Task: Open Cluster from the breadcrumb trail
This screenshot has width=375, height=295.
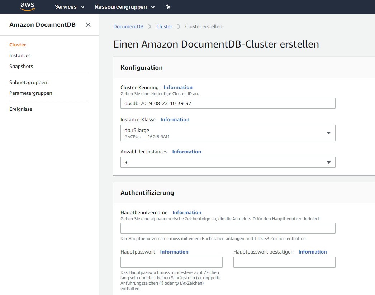Action: click(x=164, y=26)
